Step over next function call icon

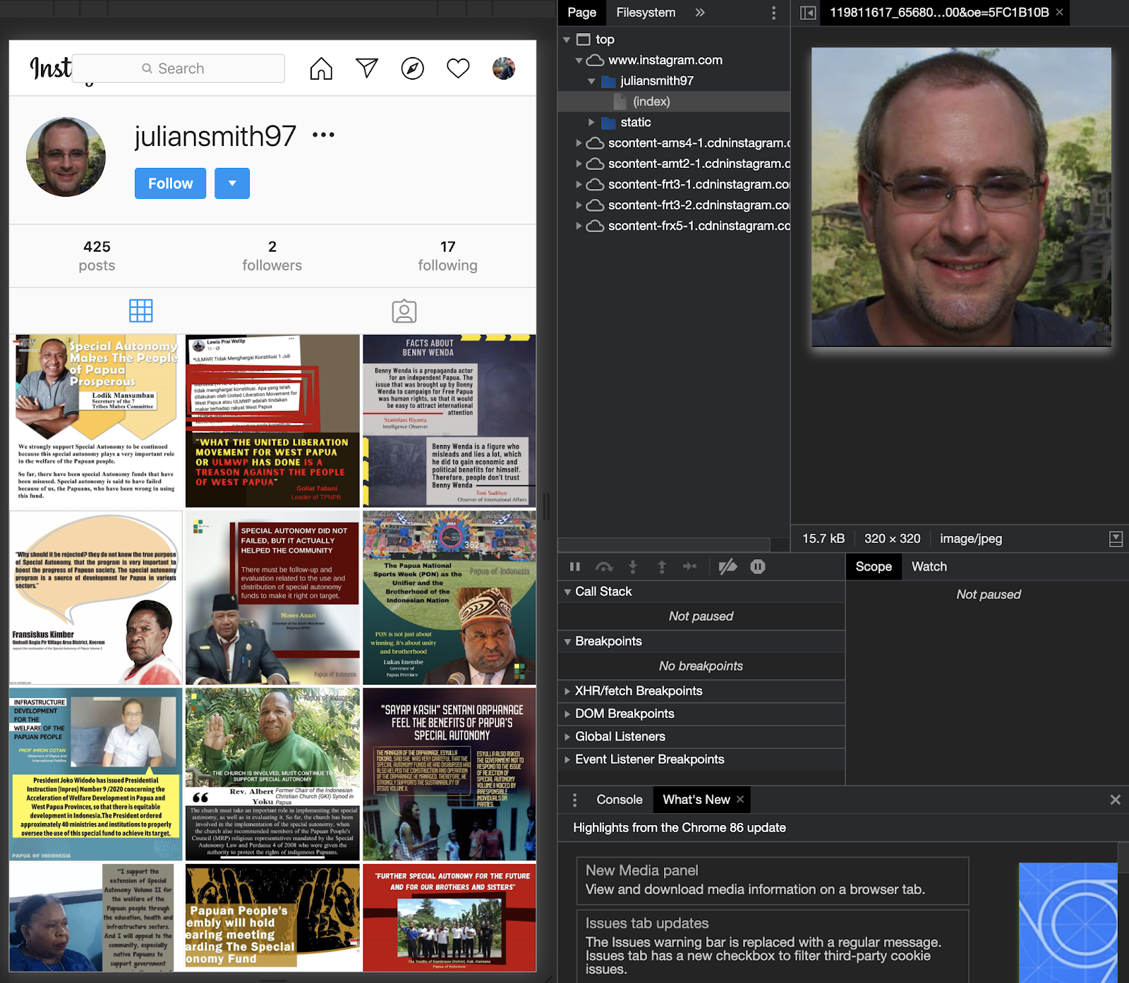(x=604, y=566)
